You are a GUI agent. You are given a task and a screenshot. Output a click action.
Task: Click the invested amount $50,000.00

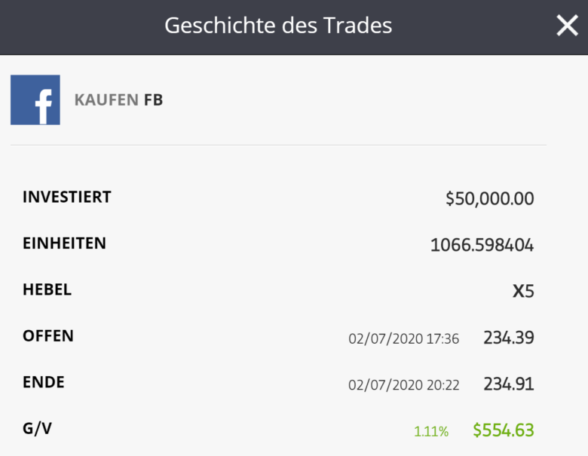[x=489, y=199]
